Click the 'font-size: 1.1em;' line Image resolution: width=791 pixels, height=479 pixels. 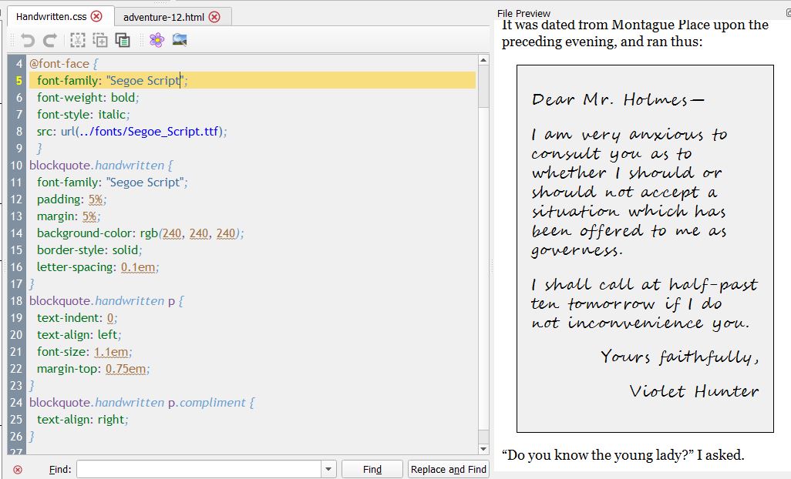[84, 352]
